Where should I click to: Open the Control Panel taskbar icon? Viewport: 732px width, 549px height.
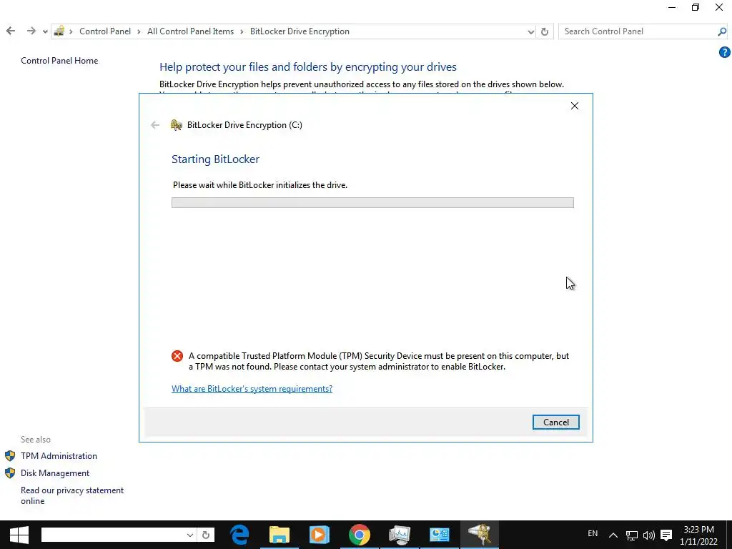[x=439, y=535]
